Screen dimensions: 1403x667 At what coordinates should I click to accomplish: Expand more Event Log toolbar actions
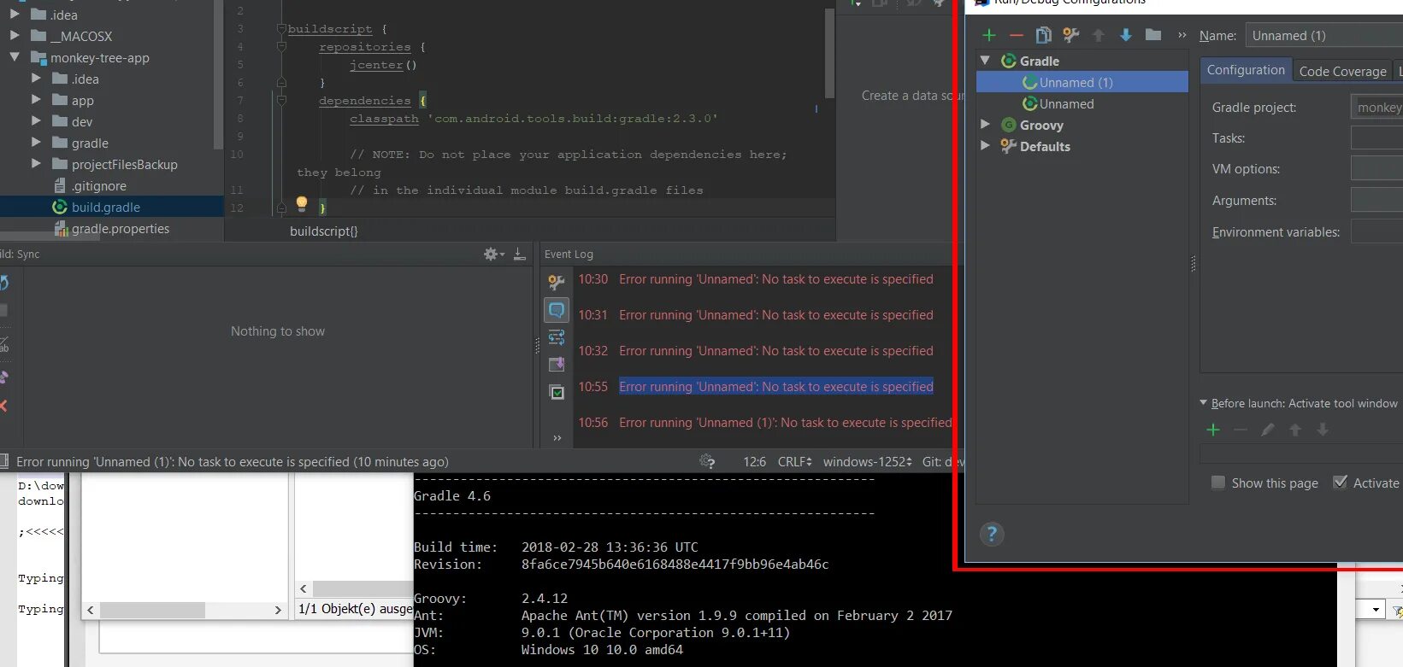[x=557, y=438]
